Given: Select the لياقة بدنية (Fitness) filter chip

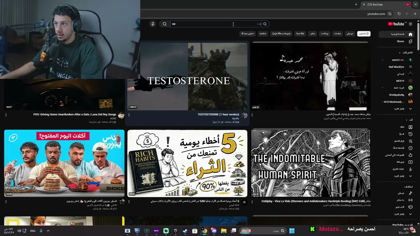Looking at the screenshot, I should coord(300,33).
